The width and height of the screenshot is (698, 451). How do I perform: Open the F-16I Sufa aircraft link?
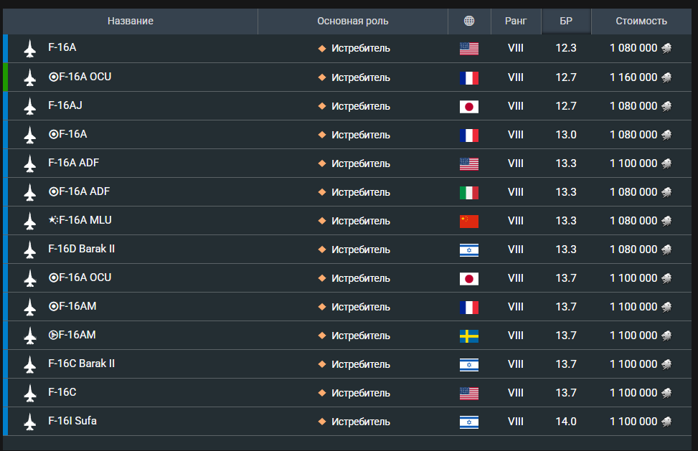point(72,421)
